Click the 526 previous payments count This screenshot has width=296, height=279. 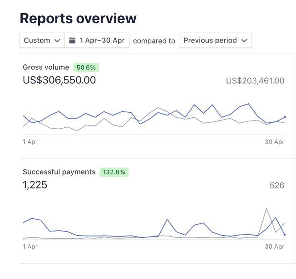[276, 185]
